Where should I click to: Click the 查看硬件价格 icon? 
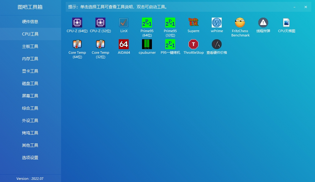(216, 44)
